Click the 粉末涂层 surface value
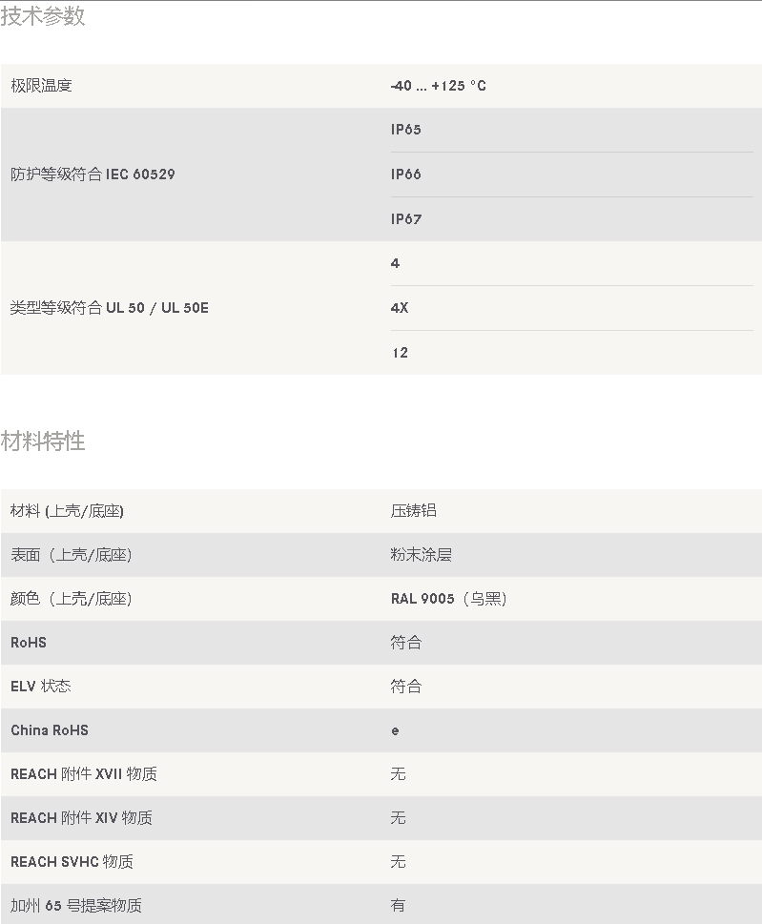 (x=421, y=555)
